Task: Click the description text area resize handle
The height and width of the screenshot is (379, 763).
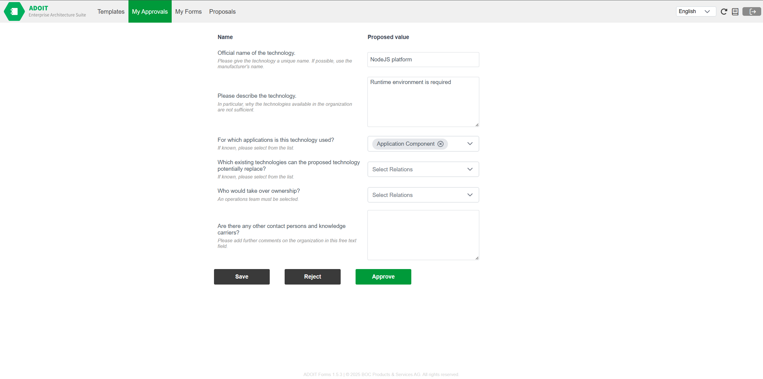Action: pyautogui.click(x=477, y=125)
